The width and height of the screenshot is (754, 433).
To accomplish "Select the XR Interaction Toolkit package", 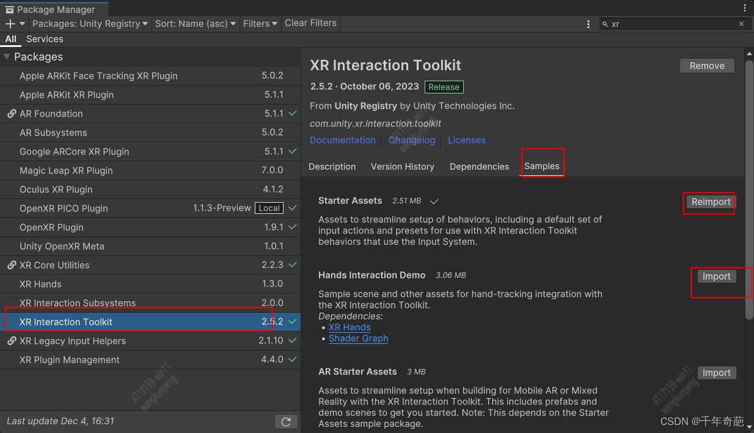I will [x=150, y=322].
